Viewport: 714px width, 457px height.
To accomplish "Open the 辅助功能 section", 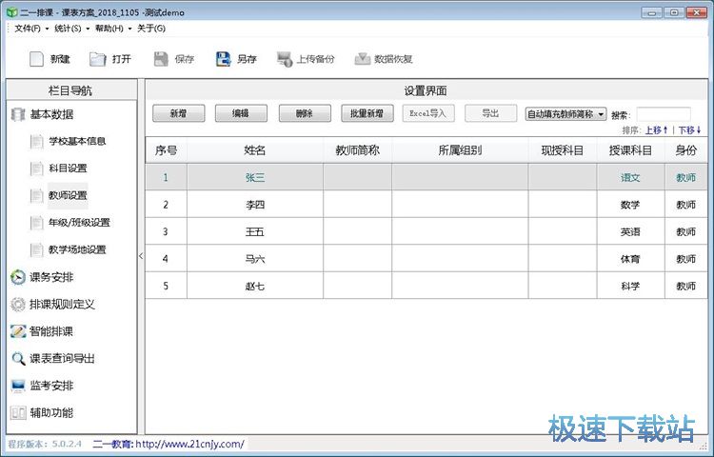I will [51, 413].
